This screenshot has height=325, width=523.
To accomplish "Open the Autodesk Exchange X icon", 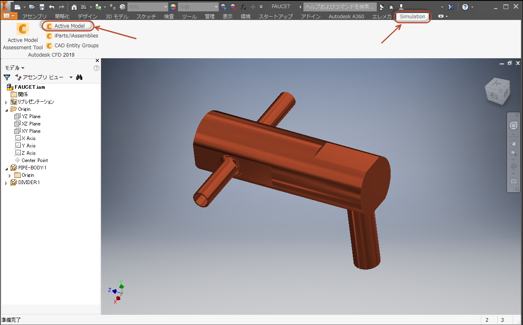I will [x=450, y=7].
